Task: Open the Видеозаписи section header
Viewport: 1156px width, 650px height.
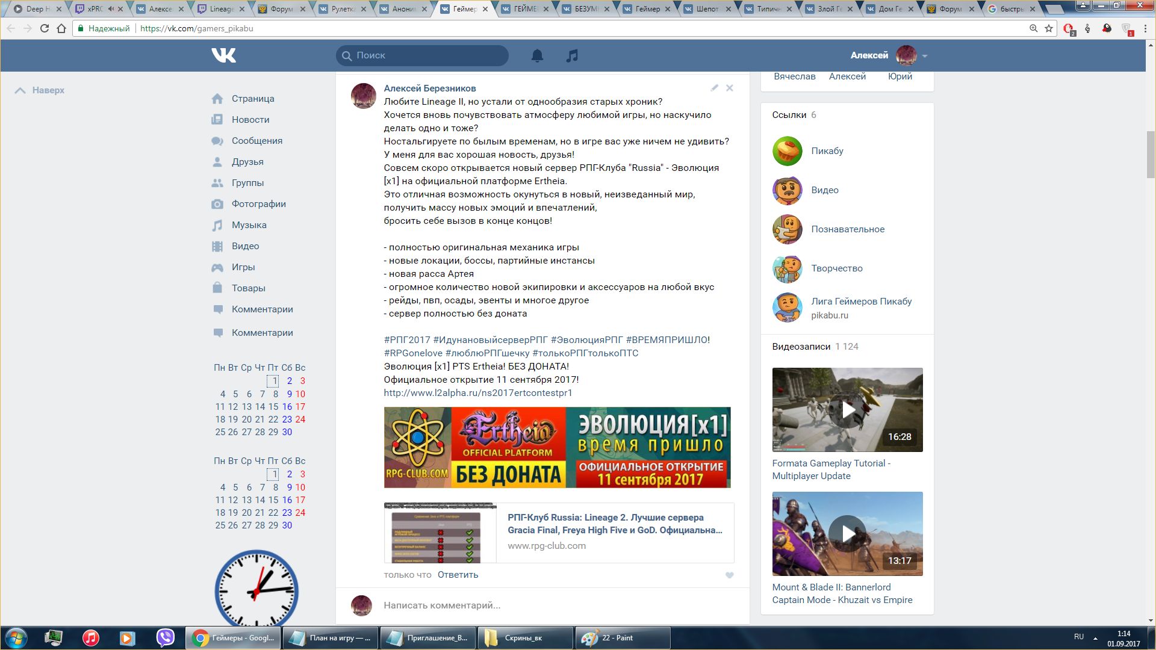Action: click(x=801, y=347)
